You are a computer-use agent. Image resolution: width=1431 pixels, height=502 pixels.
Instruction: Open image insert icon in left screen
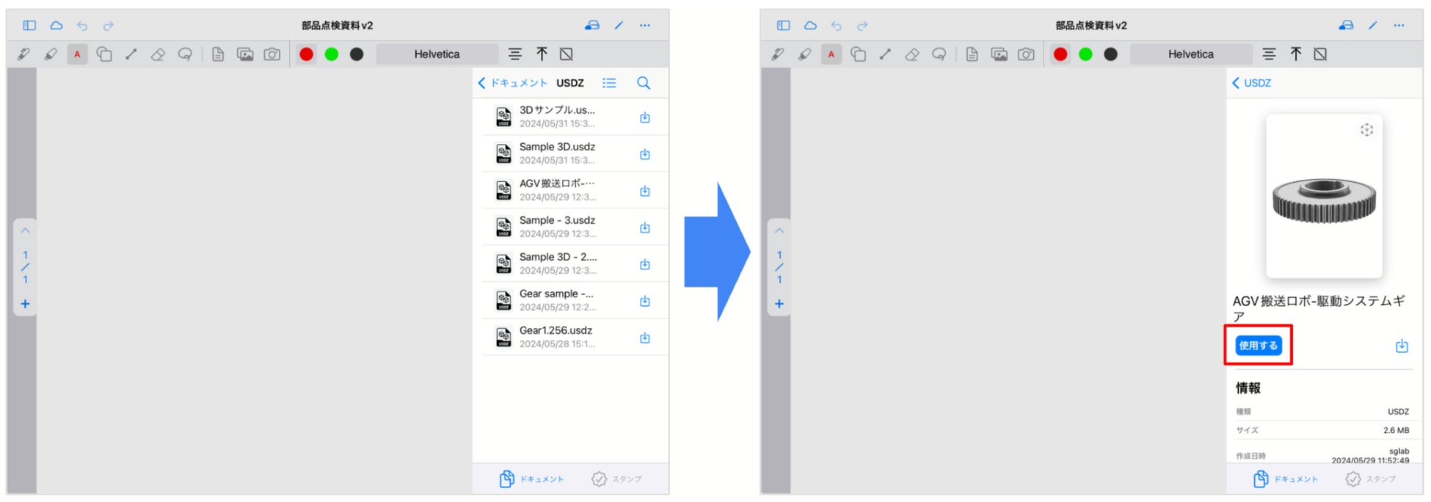[x=245, y=54]
